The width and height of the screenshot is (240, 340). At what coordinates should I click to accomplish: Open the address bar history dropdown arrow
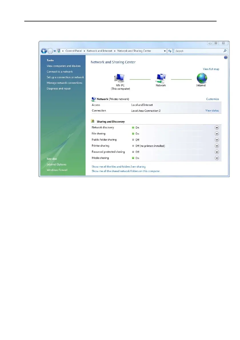pos(165,51)
